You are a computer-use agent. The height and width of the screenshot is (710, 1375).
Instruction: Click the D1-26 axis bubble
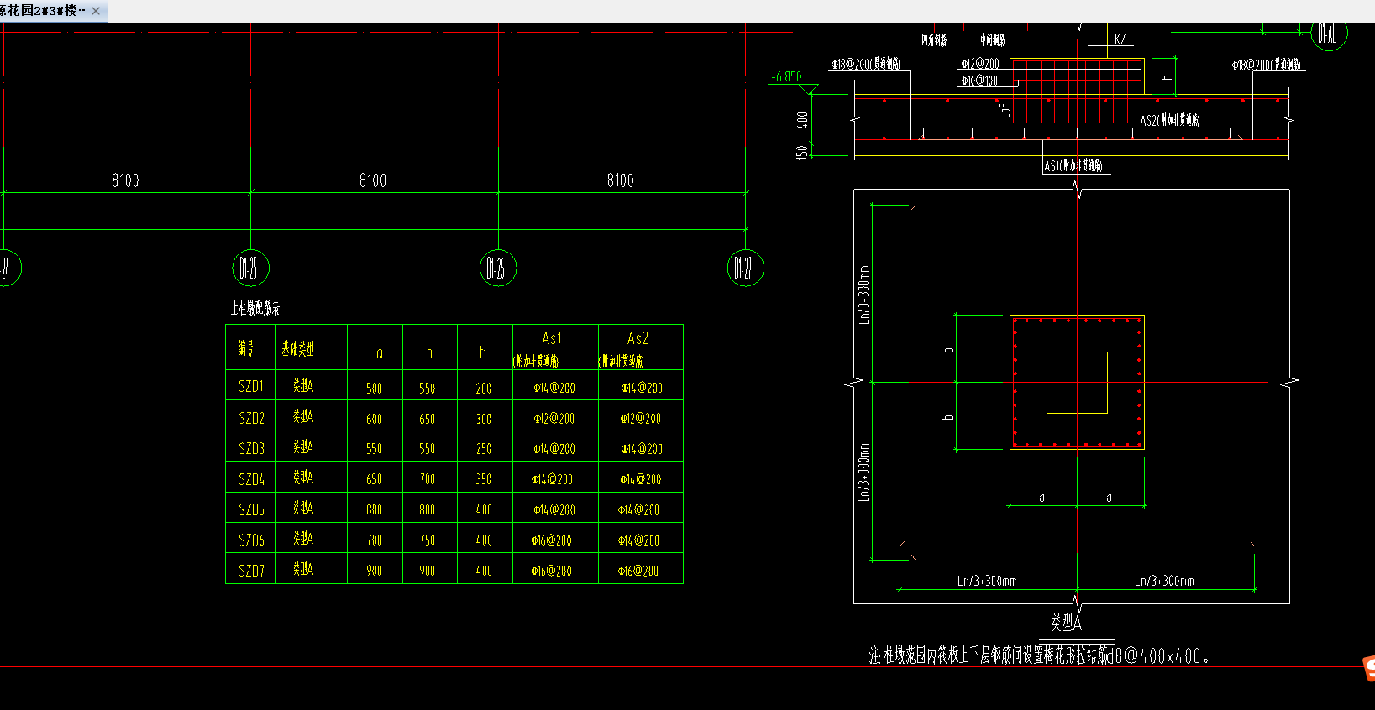click(x=498, y=268)
